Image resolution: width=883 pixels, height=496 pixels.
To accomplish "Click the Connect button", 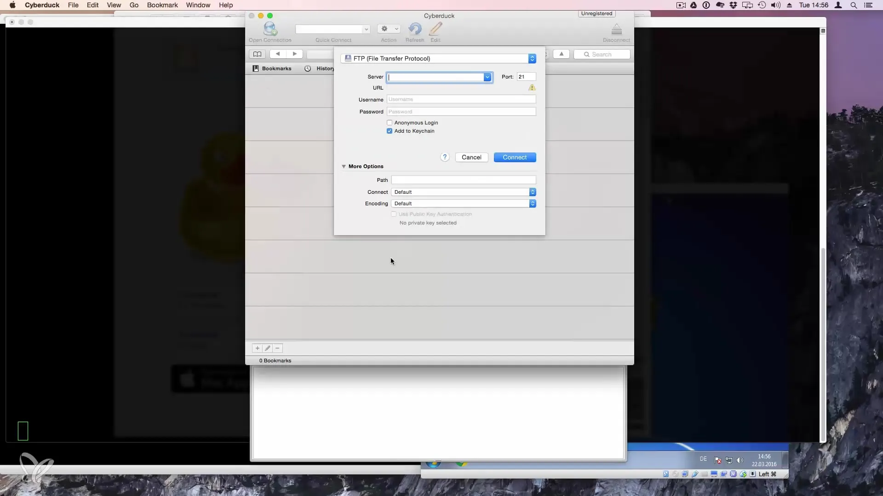I will pos(515,157).
